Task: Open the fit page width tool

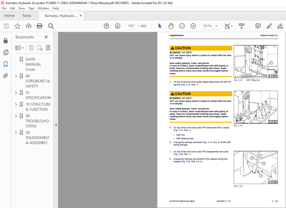Action: pos(227,26)
